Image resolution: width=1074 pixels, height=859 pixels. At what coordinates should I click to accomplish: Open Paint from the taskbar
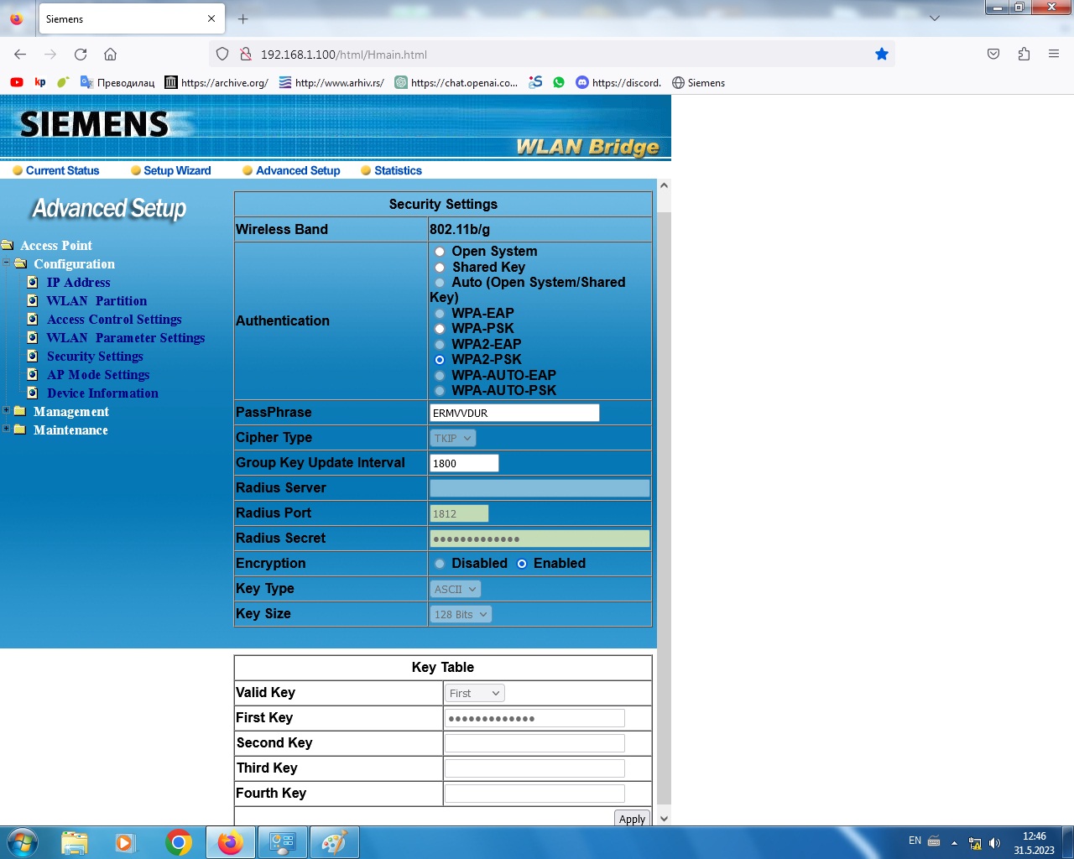334,842
